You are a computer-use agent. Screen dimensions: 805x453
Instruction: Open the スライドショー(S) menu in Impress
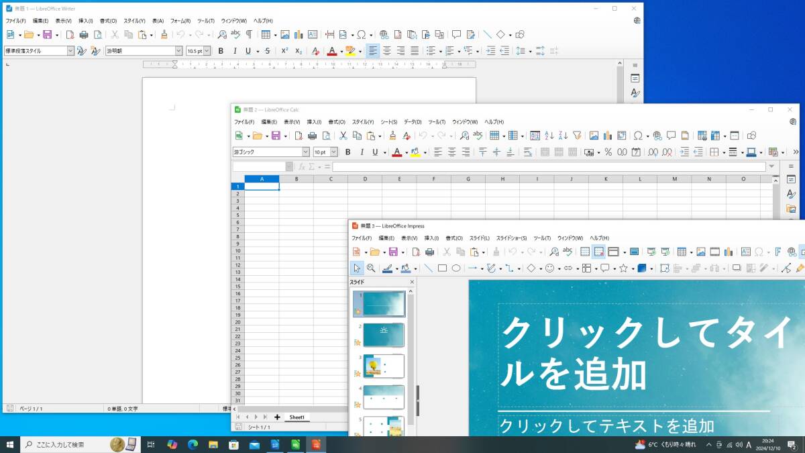click(x=513, y=238)
